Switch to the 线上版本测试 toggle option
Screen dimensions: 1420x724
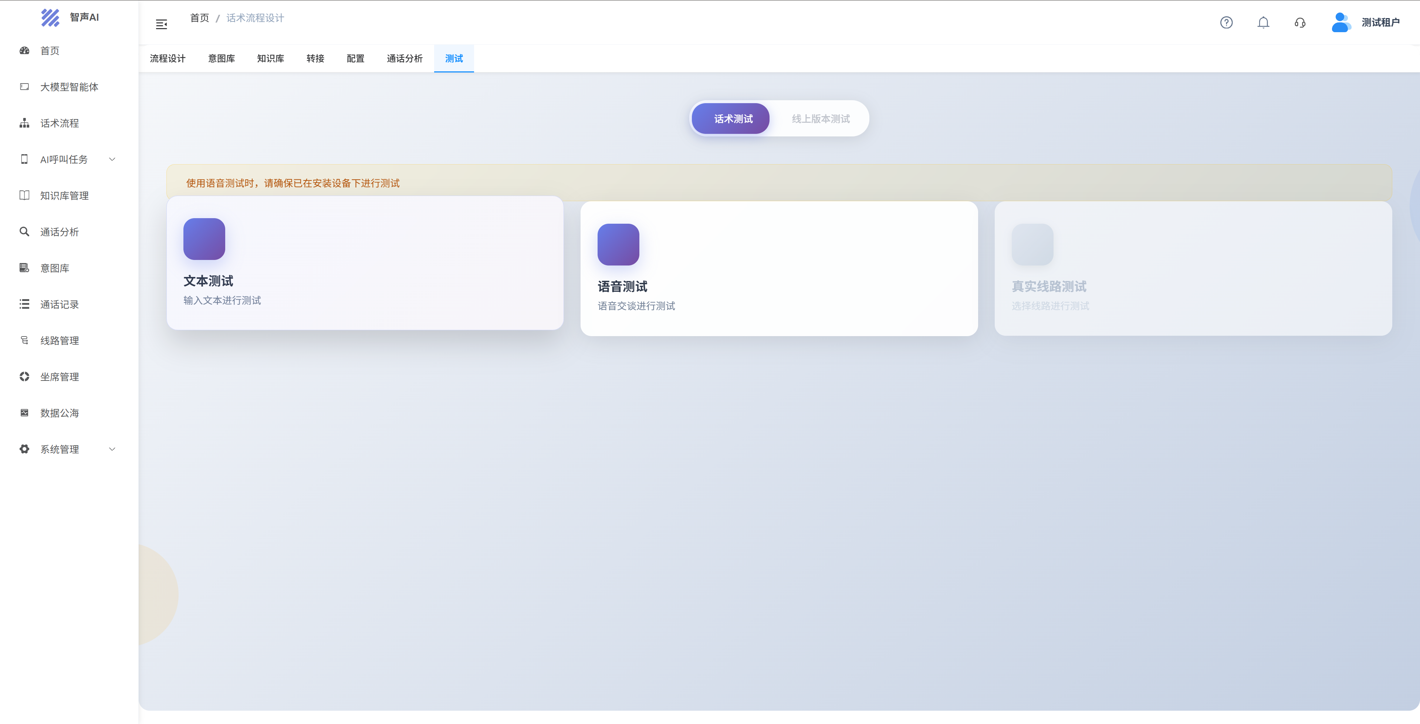[820, 119]
